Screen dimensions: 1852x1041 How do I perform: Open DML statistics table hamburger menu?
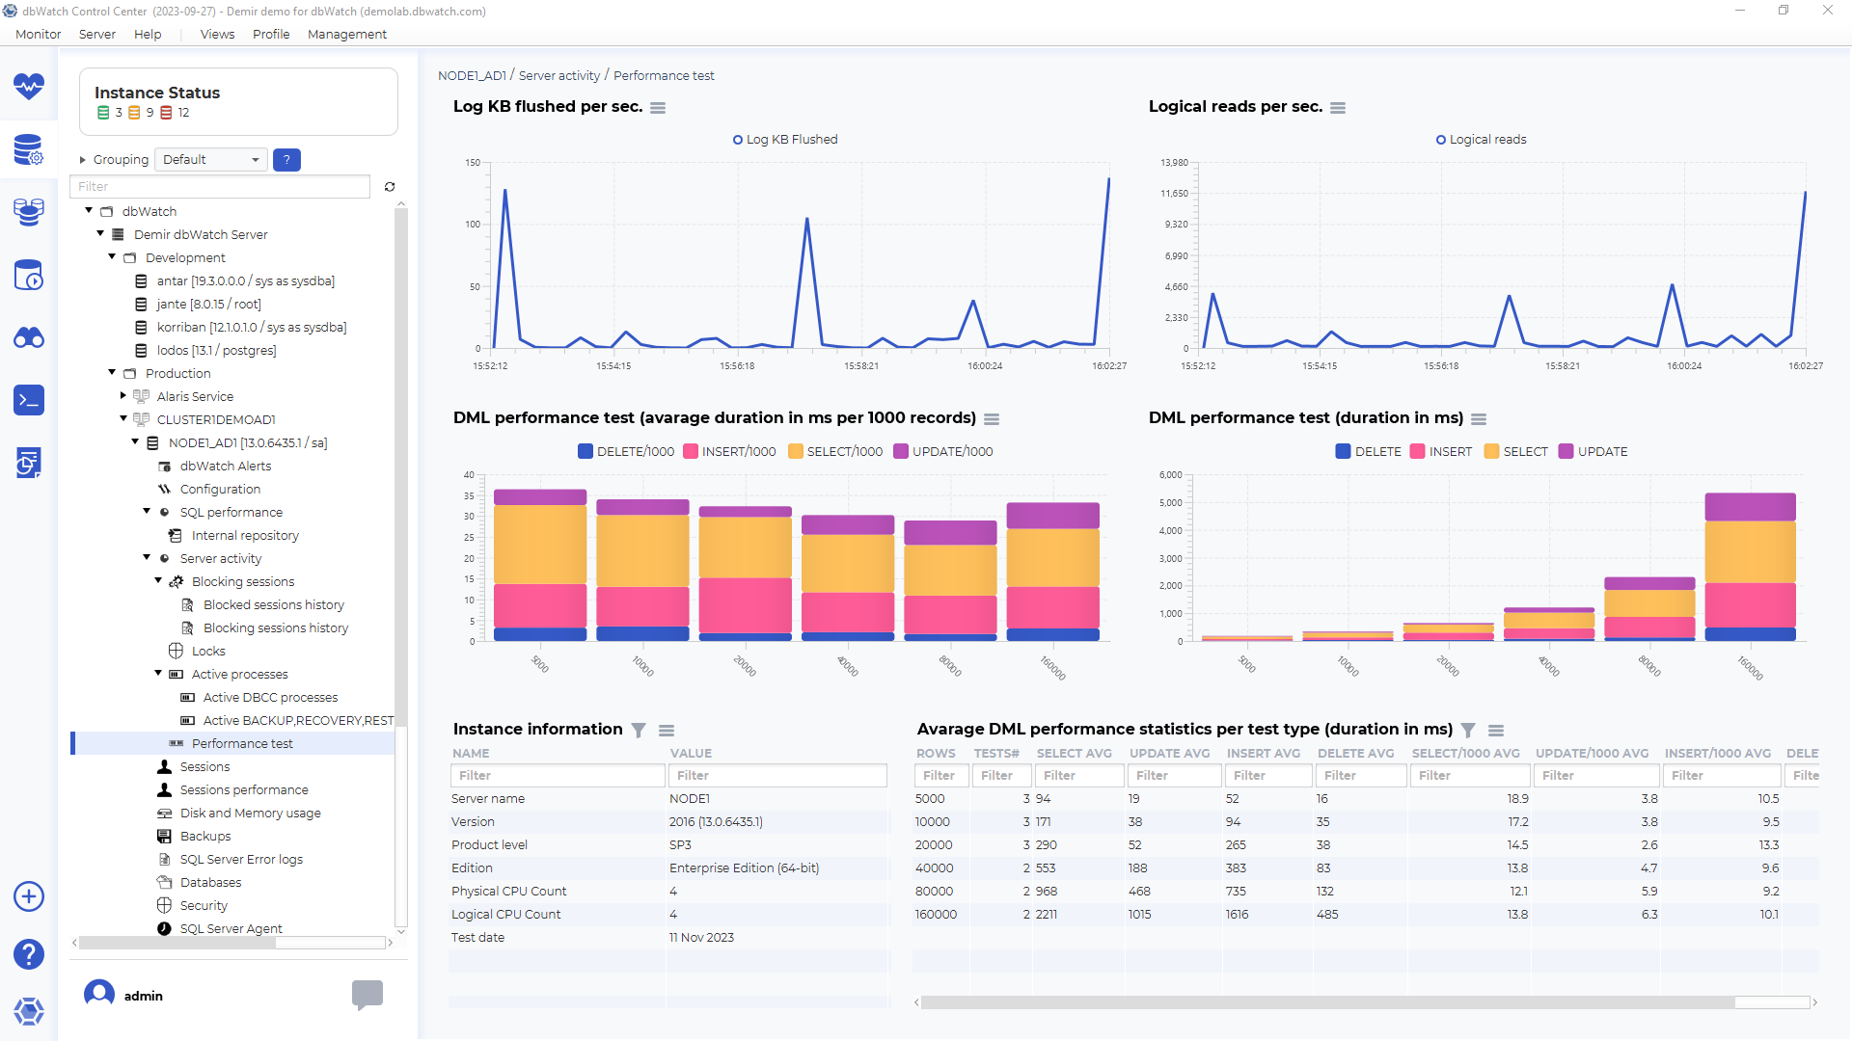pos(1496,731)
